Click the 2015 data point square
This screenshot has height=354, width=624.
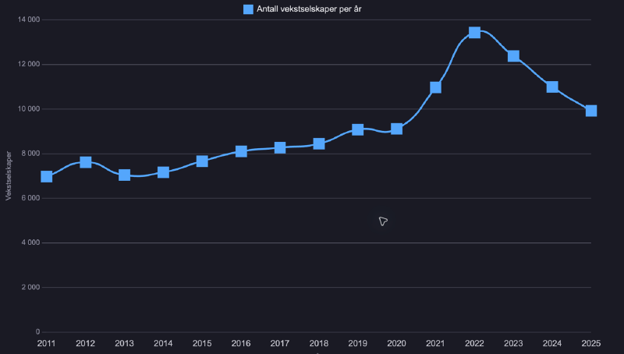(x=202, y=161)
